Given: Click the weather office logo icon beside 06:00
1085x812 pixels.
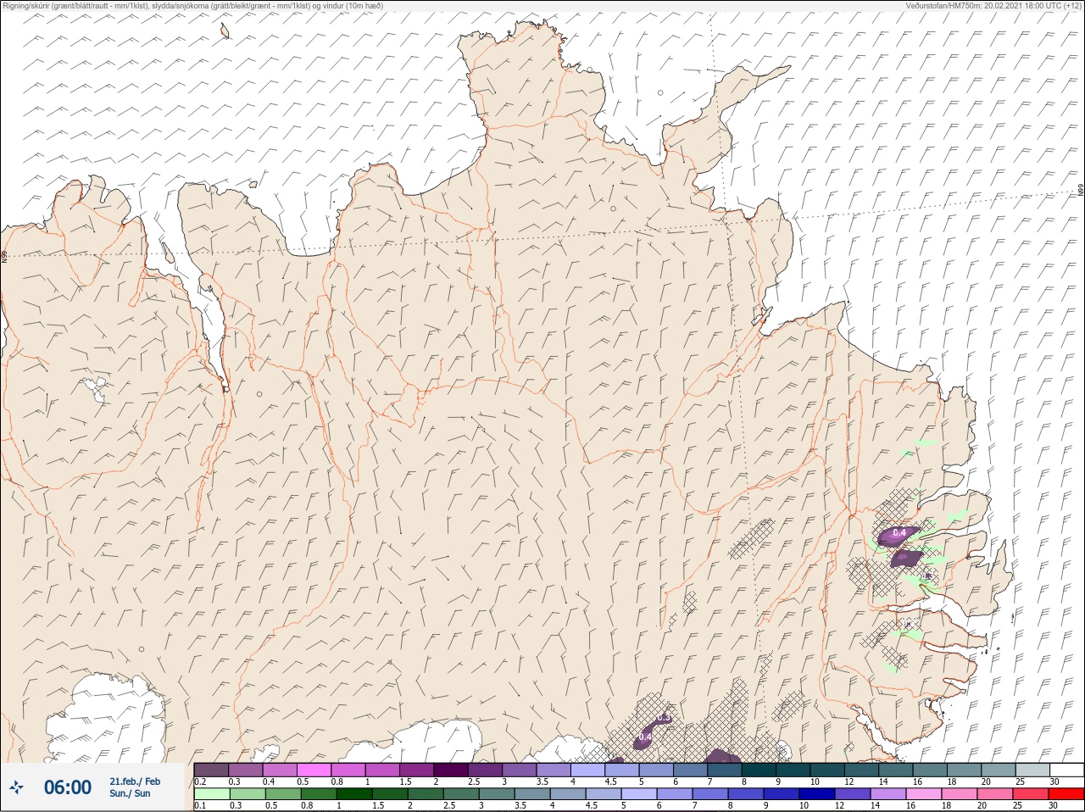Looking at the screenshot, I should (x=18, y=787).
